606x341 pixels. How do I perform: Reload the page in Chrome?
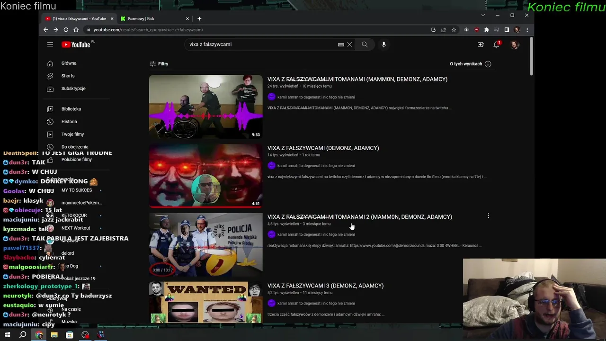(x=66, y=30)
